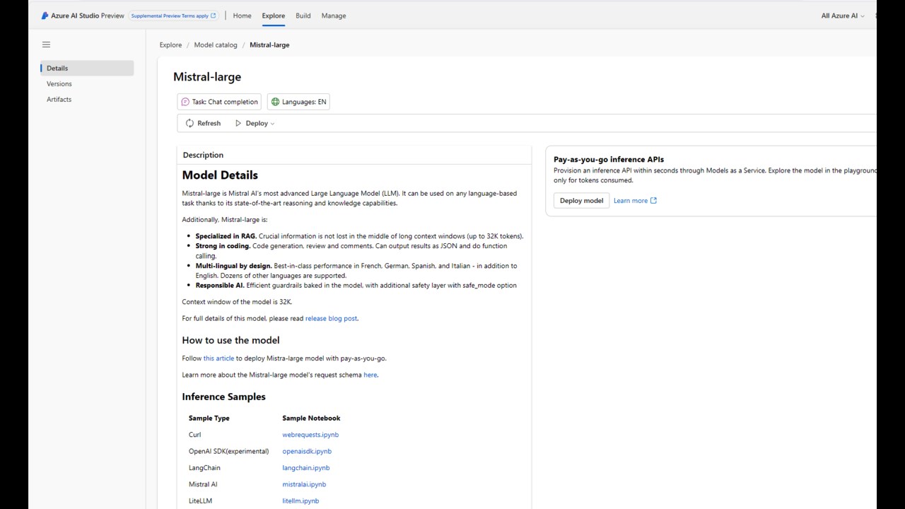This screenshot has height=509, width=905.
Task: Select Artifacts in the left sidebar
Action: (x=59, y=99)
